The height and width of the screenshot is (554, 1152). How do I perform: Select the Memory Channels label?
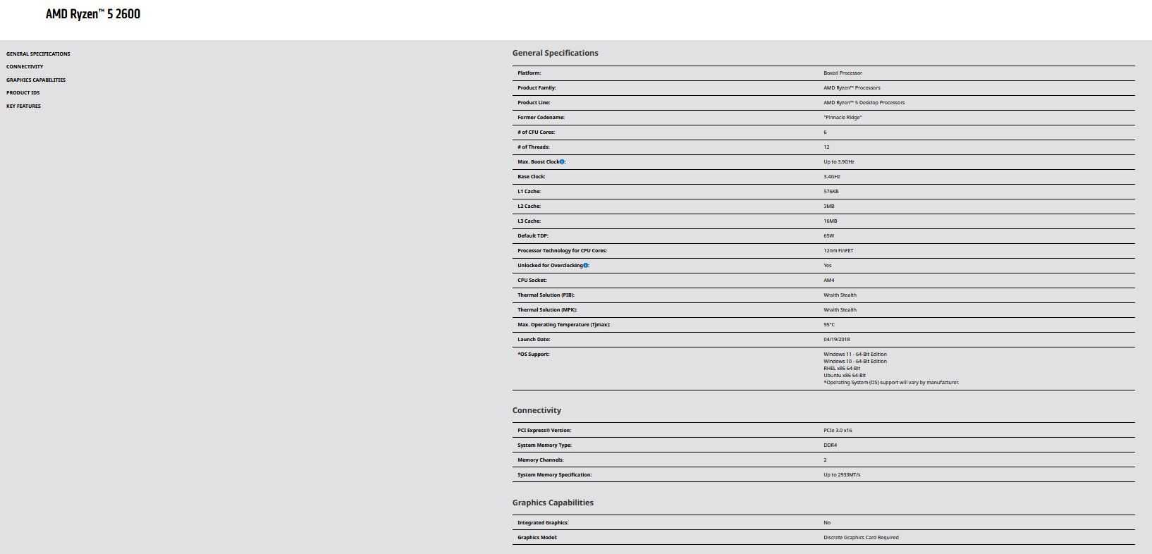[x=541, y=460]
